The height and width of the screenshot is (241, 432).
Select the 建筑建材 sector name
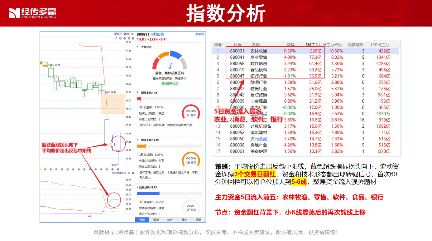pos(259,132)
